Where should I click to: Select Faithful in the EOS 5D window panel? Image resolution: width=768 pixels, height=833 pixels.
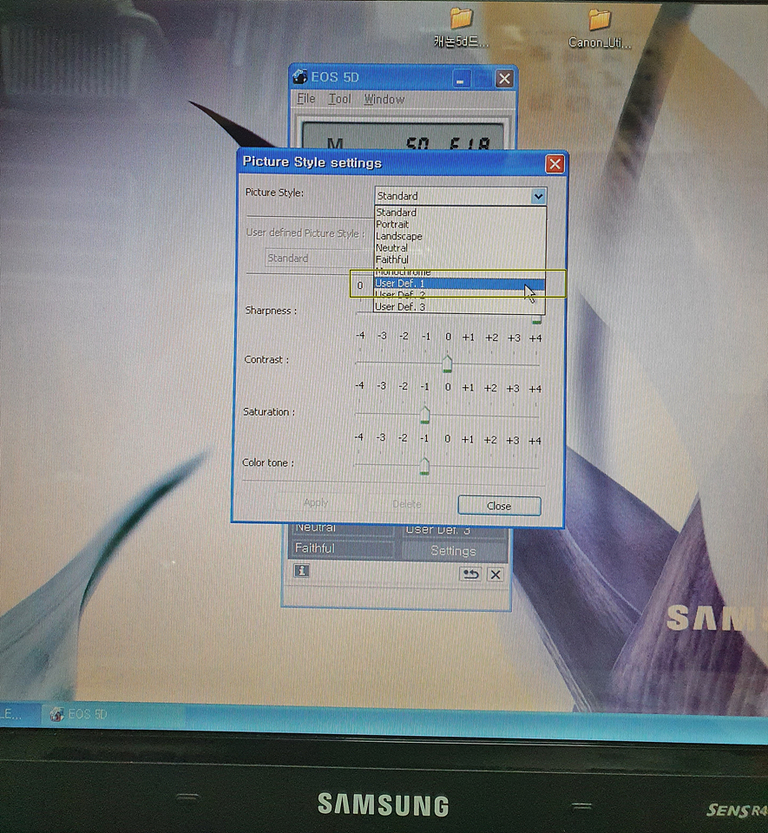pyautogui.click(x=343, y=548)
